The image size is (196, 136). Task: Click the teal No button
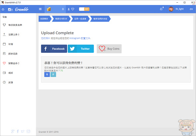pos(53,75)
